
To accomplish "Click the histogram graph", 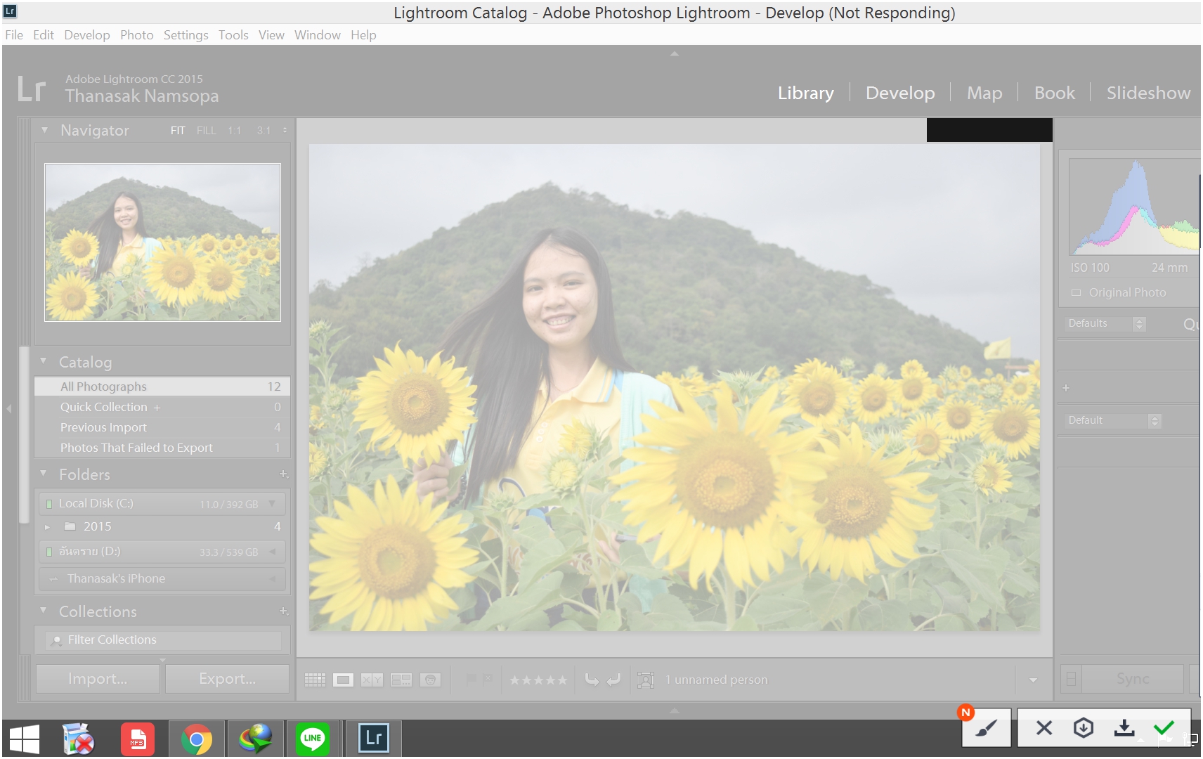I will coord(1134,207).
